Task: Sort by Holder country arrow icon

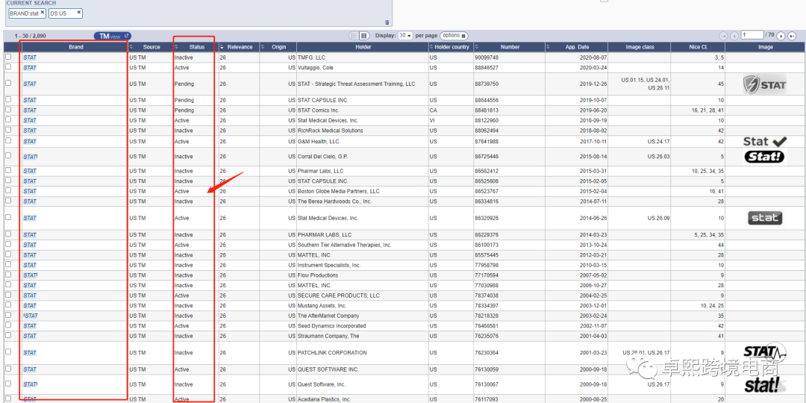Action: point(431,47)
